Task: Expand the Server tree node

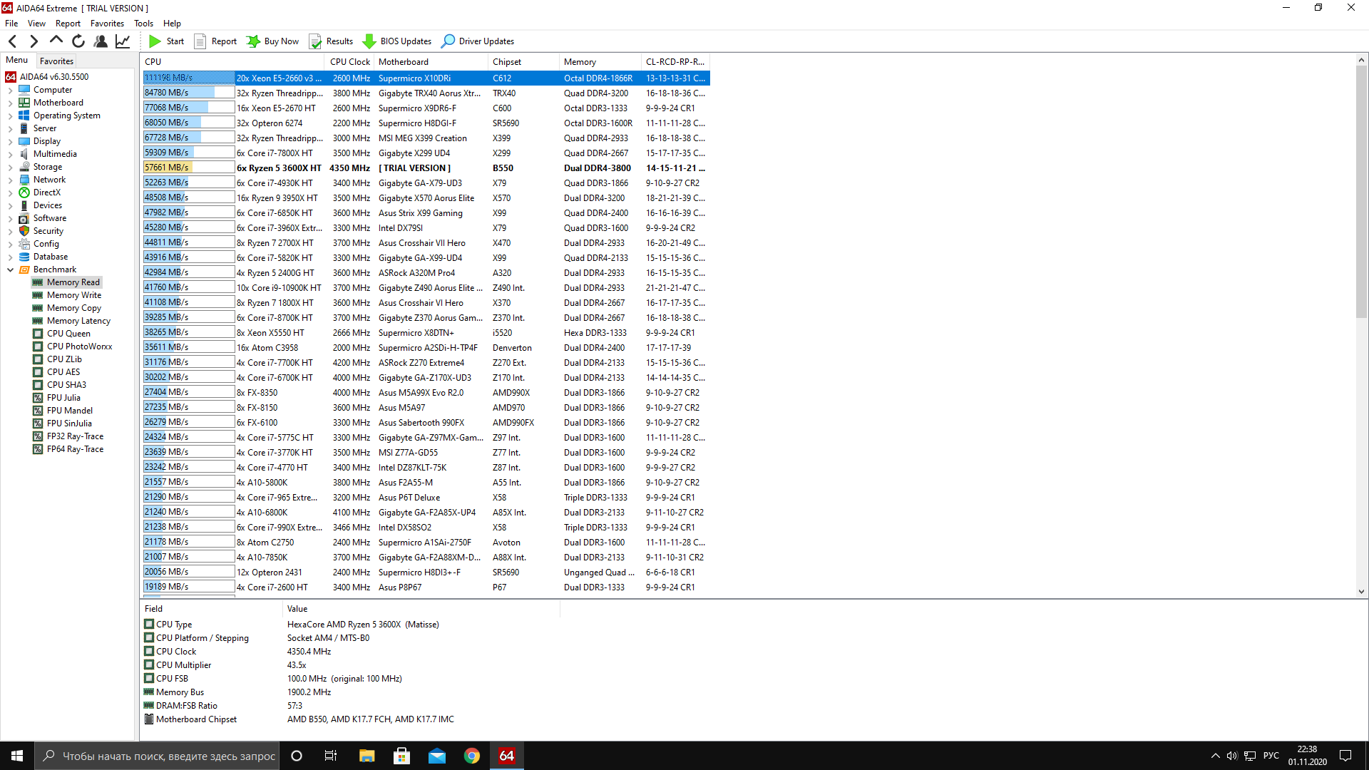Action: pos(10,129)
